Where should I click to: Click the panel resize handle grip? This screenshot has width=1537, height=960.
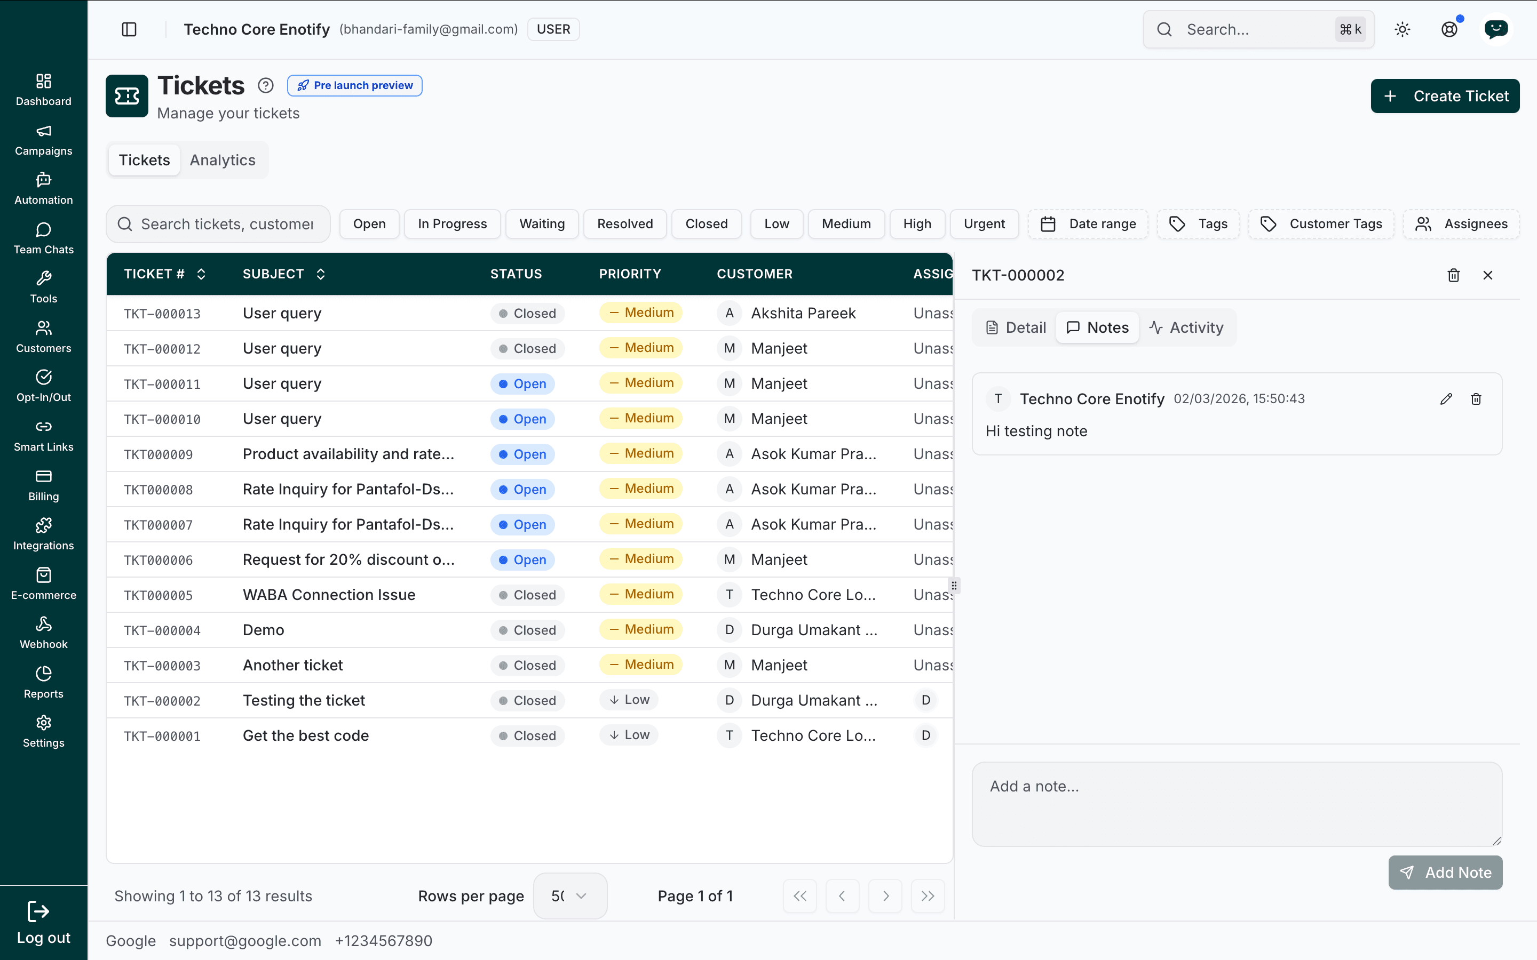[954, 585]
